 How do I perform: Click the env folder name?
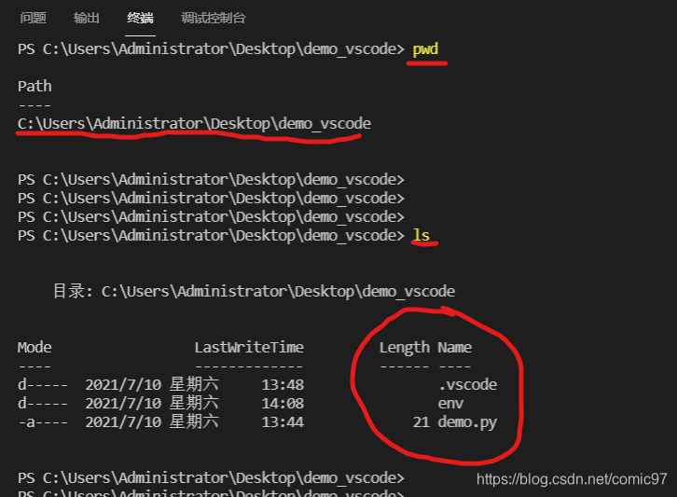tap(450, 404)
